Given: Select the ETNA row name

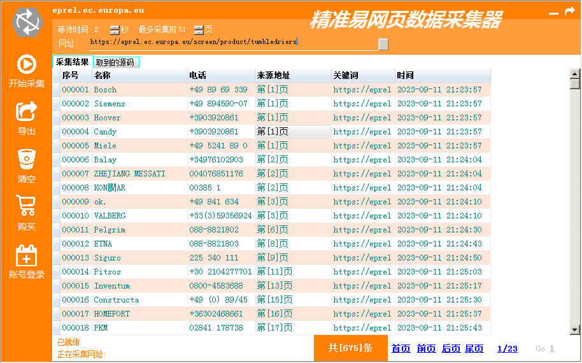Looking at the screenshot, I should point(103,244).
